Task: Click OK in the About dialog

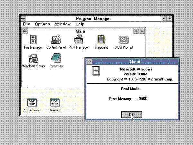Action: coord(132,115)
